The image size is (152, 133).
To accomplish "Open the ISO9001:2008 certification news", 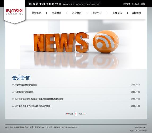I will [x=38, y=99].
